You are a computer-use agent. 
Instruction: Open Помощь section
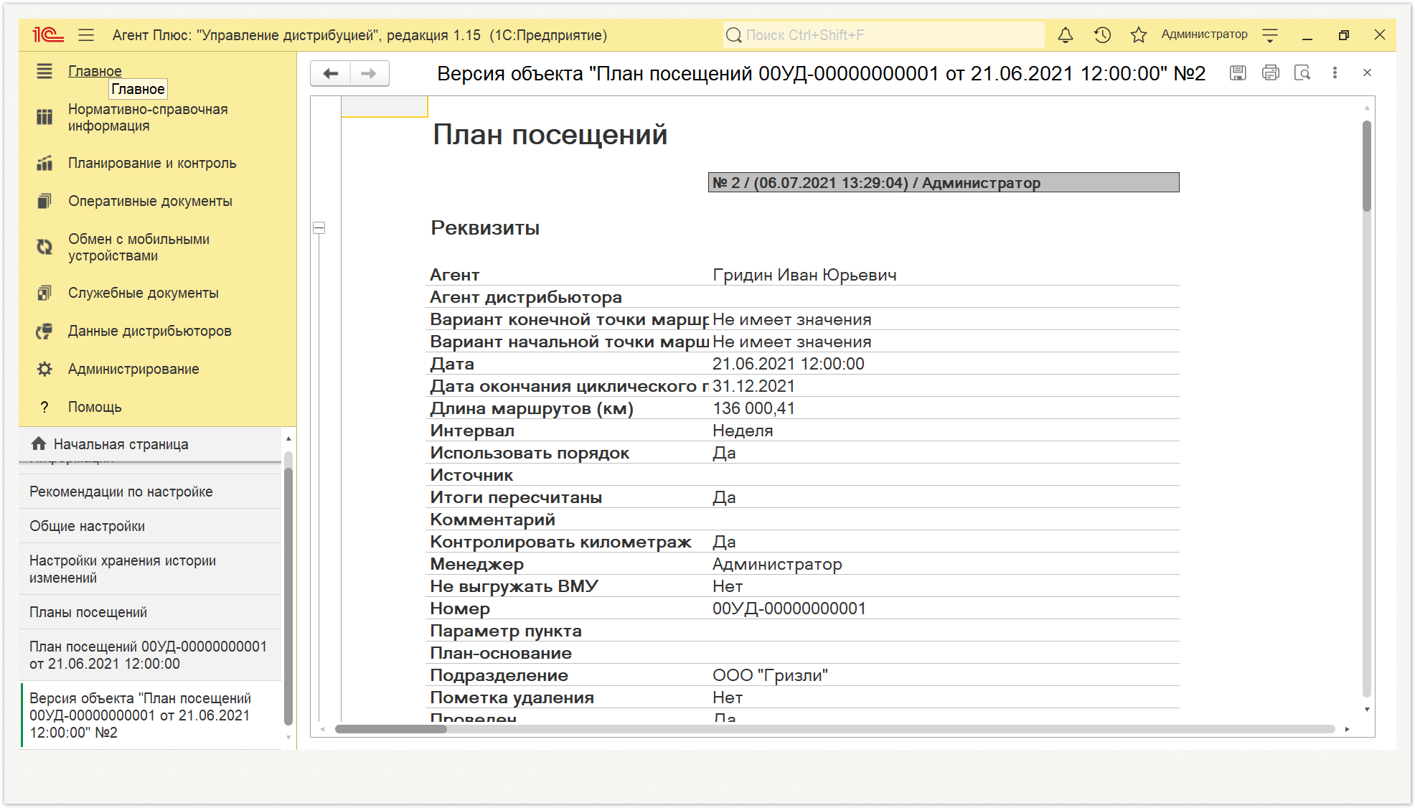point(95,407)
